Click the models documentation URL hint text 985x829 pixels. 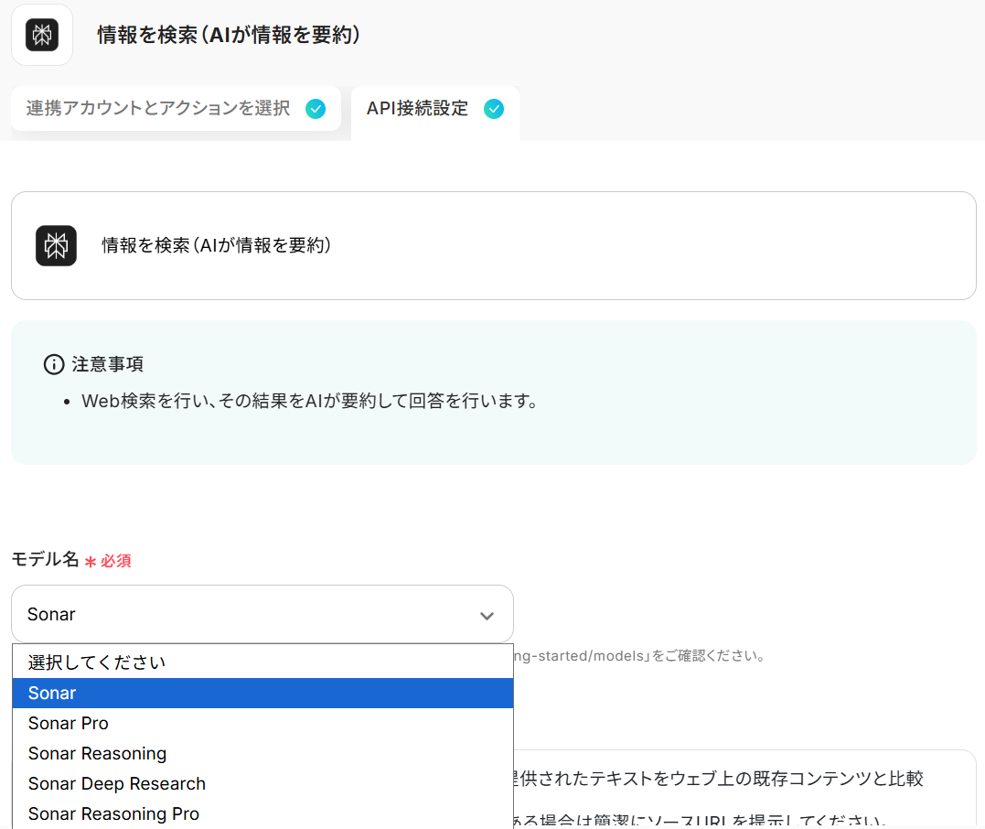(x=638, y=656)
